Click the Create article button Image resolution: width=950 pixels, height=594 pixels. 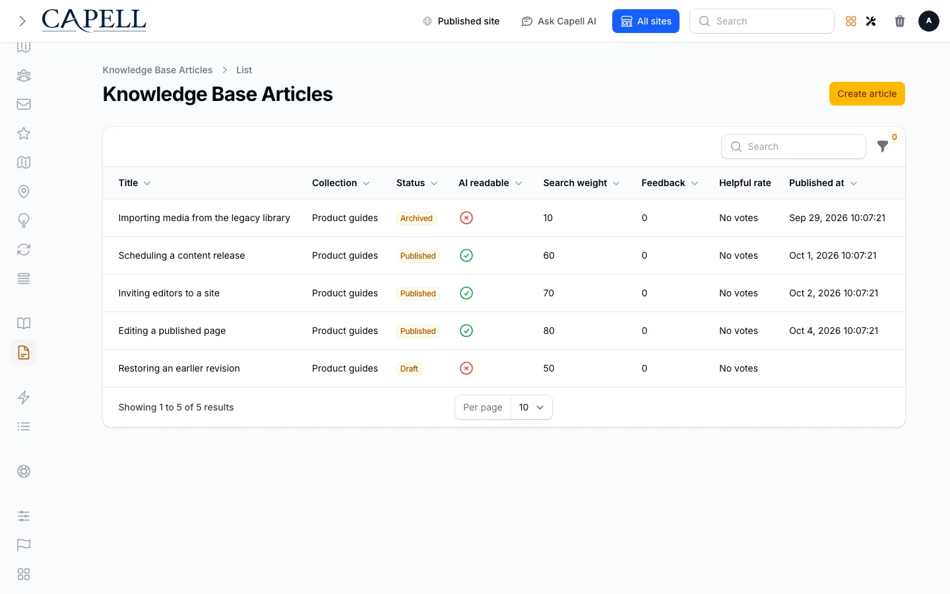[x=867, y=94]
